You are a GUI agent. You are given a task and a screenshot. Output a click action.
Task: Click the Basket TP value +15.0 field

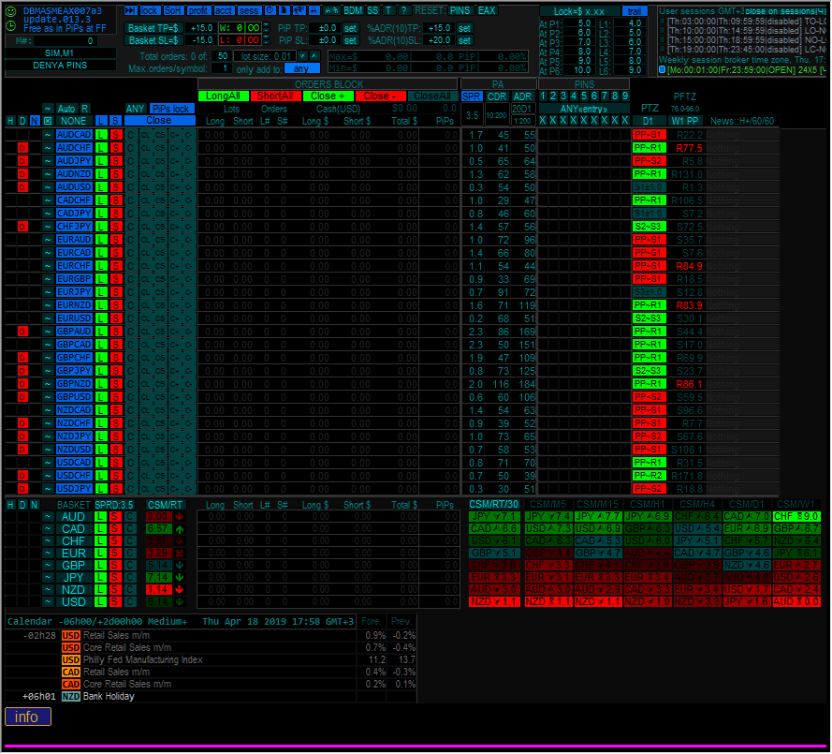click(x=200, y=28)
